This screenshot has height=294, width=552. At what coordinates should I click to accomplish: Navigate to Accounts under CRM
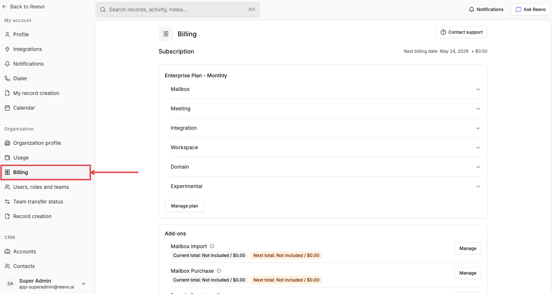click(x=46, y=251)
